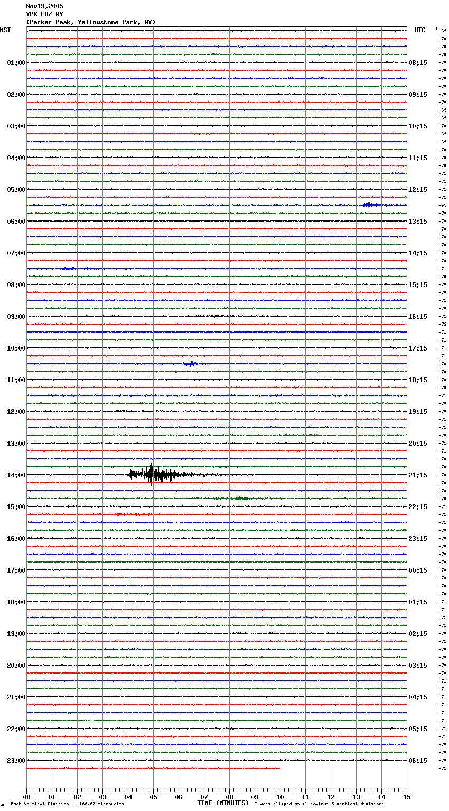The image size is (449, 811).
Task: Click the 03 minute axis tick label
Action: tap(102, 797)
